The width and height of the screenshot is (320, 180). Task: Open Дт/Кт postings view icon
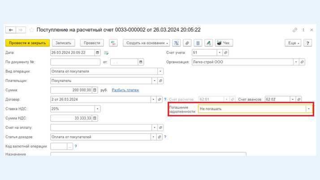point(113,43)
